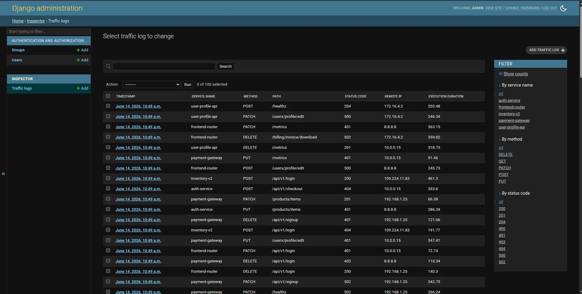Select checkbox for row with duration 318.73

coord(108,147)
